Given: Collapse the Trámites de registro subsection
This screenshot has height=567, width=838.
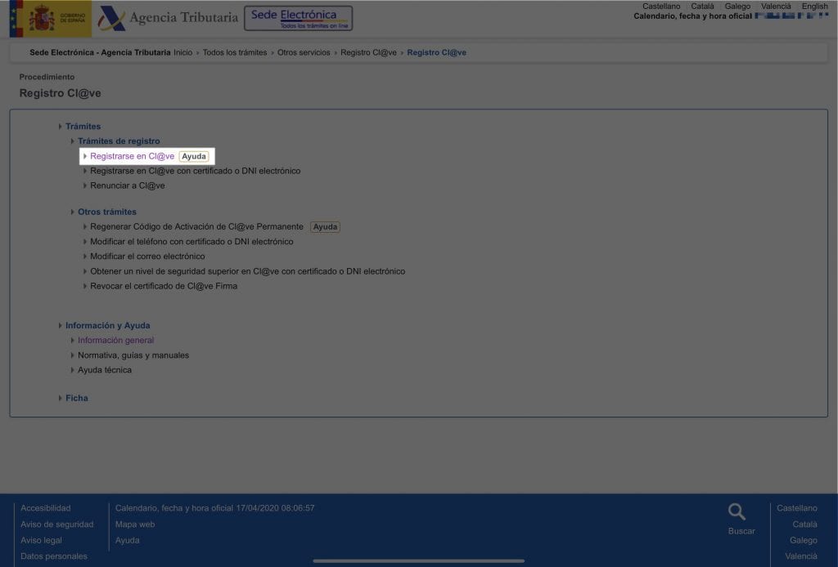Looking at the screenshot, I should 119,141.
